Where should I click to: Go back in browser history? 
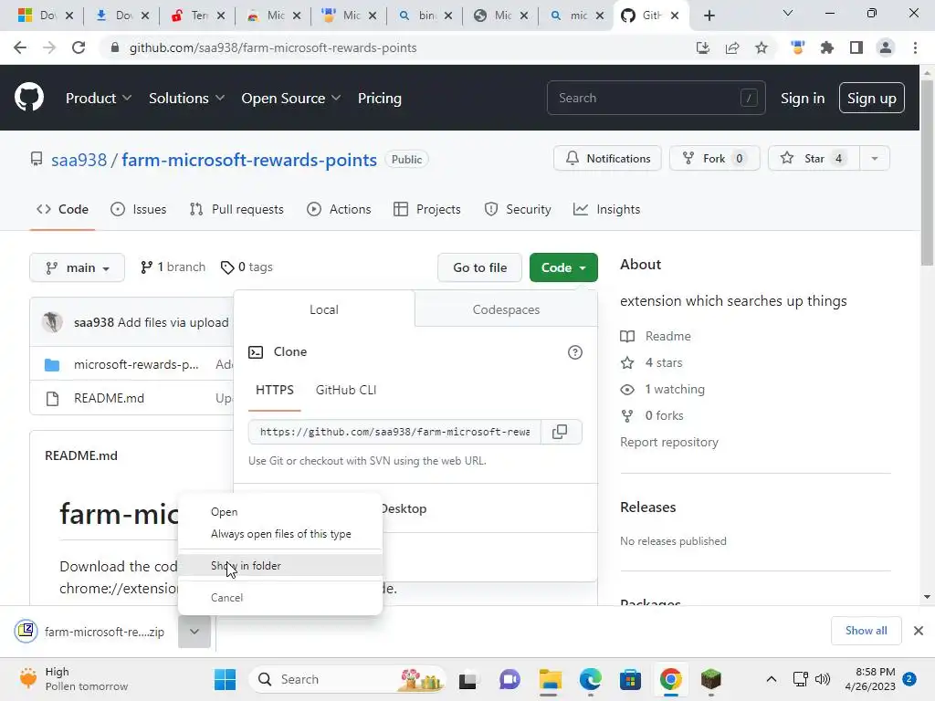point(20,47)
